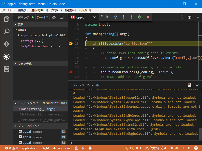The height and width of the screenshot is (151, 202).
Task: Select the config variable in Locals
Action: point(40,41)
